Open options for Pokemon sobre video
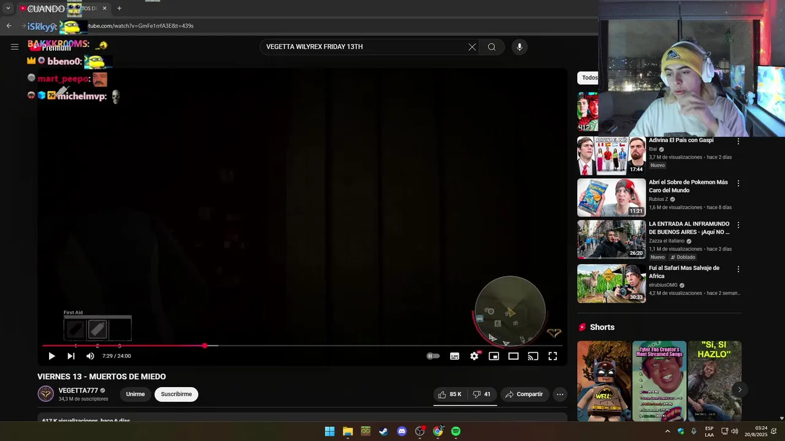The height and width of the screenshot is (441, 785). [738, 183]
